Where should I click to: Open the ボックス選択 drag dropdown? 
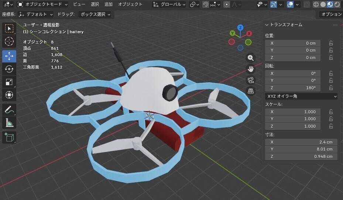coord(95,14)
